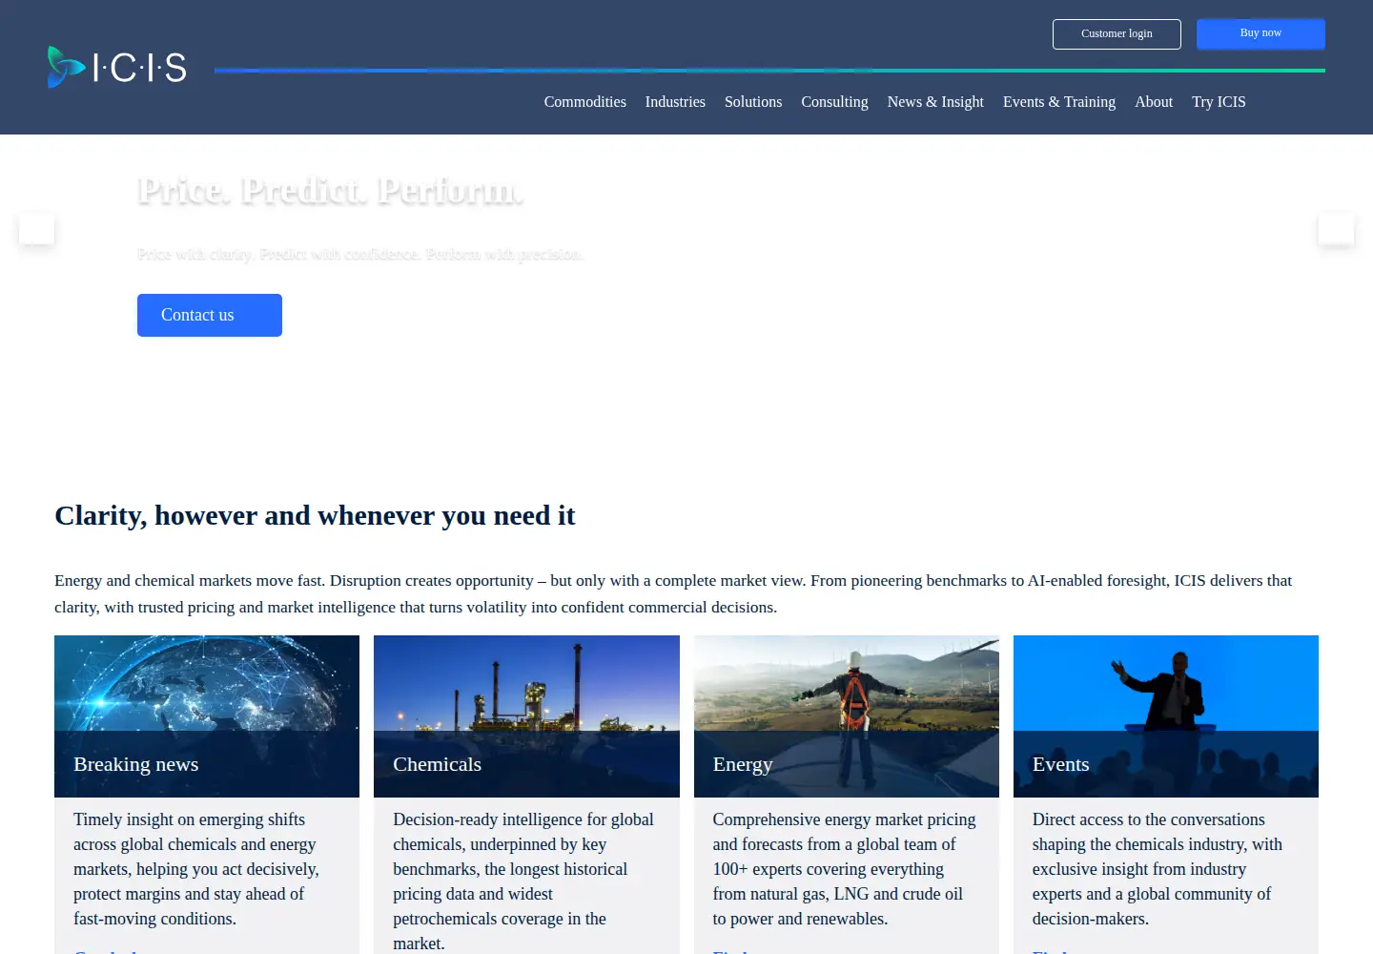Click the ICIS logo
Viewport: 1373px width, 954px height.
coord(117,67)
